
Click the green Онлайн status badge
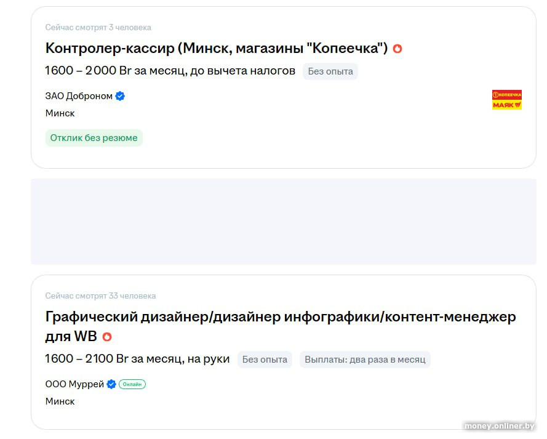(x=132, y=384)
